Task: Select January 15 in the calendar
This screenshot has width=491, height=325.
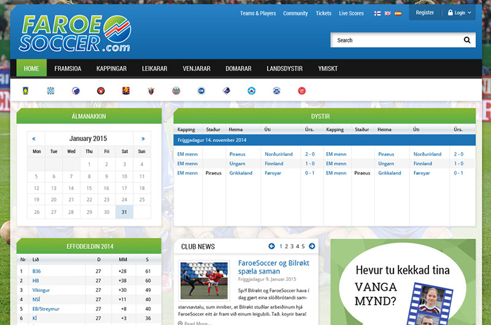Action: 89,188
